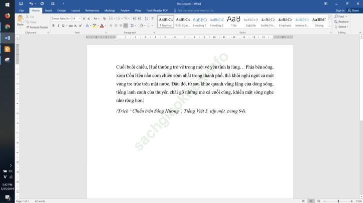The image size is (363, 203).
Task: Click Sign in
Action: tap(340, 10)
